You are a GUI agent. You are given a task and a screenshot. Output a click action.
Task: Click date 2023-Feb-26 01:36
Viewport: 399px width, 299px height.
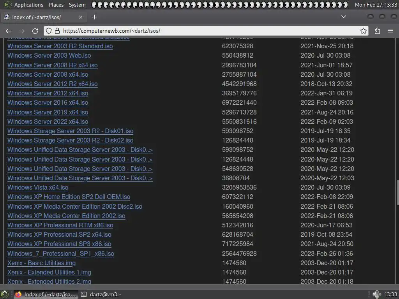pyautogui.click(x=327, y=254)
